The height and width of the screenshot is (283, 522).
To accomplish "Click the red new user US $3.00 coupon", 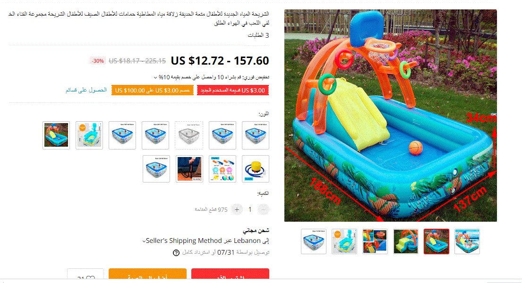I will [x=233, y=91].
